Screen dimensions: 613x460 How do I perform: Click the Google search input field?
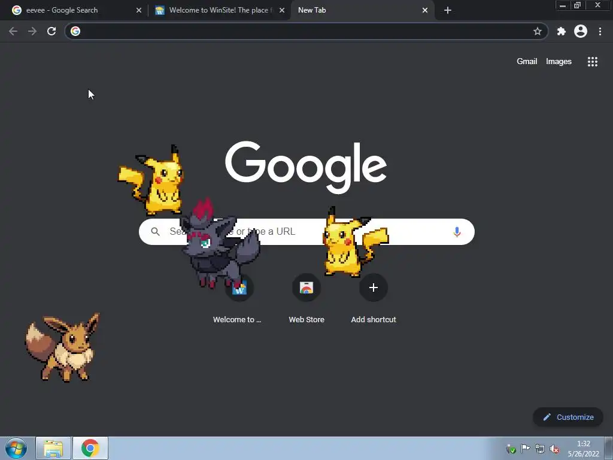pyautogui.click(x=307, y=232)
